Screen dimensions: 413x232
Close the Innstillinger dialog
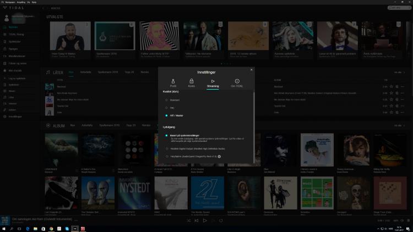pos(251,70)
